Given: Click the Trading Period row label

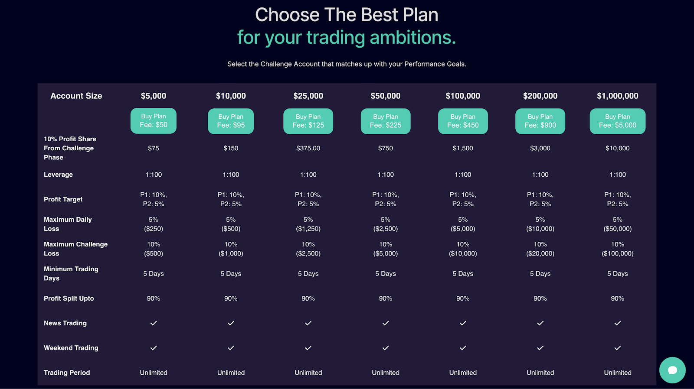Looking at the screenshot, I should point(67,373).
